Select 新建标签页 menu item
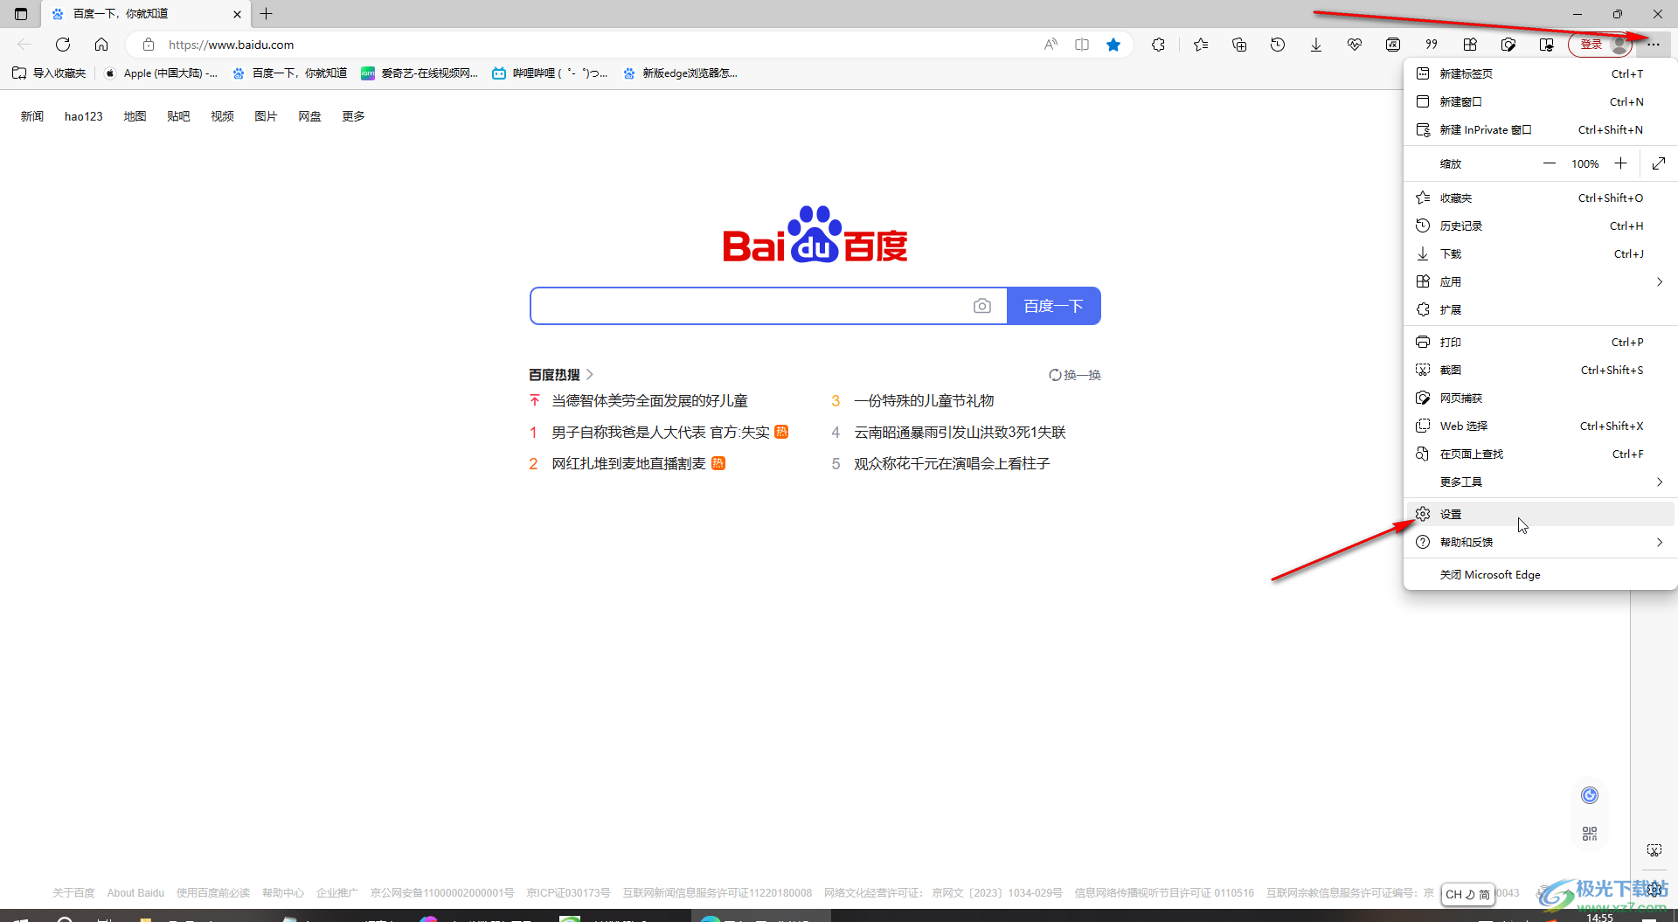The image size is (1678, 922). [1540, 73]
